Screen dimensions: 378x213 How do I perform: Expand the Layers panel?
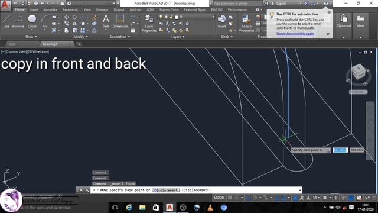click(178, 37)
